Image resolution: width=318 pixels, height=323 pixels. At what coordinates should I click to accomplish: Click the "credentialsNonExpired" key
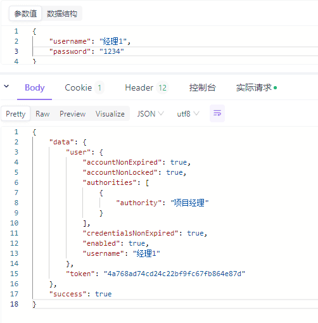130,233
